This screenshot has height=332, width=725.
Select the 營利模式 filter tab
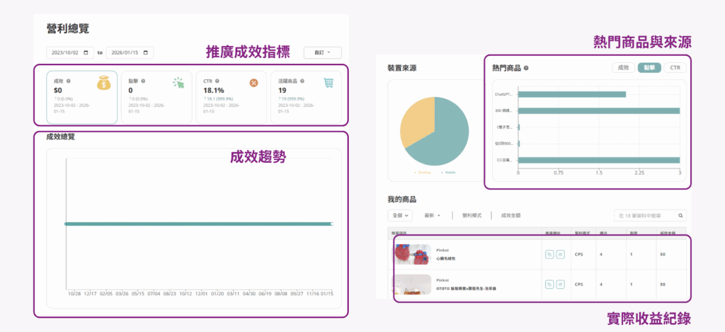click(471, 215)
